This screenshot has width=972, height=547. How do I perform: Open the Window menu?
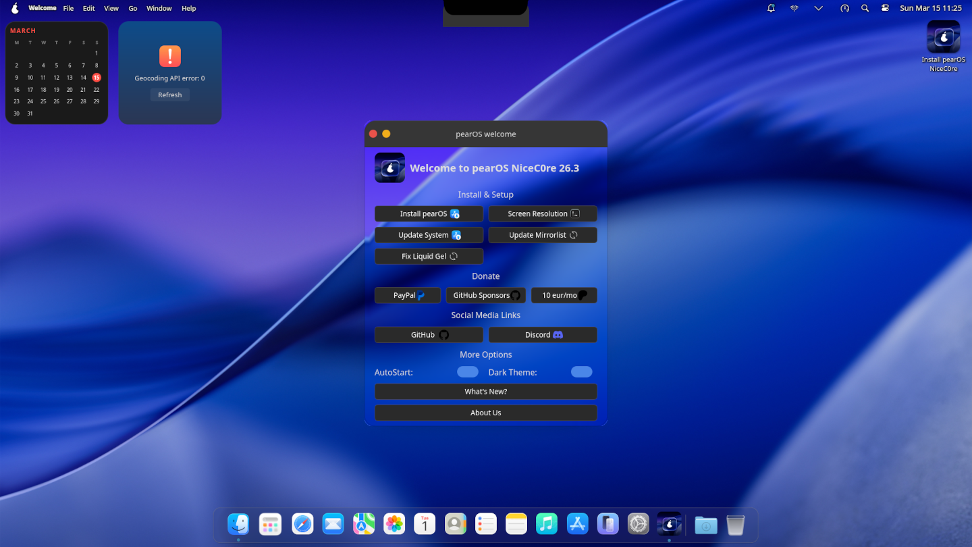[159, 8]
